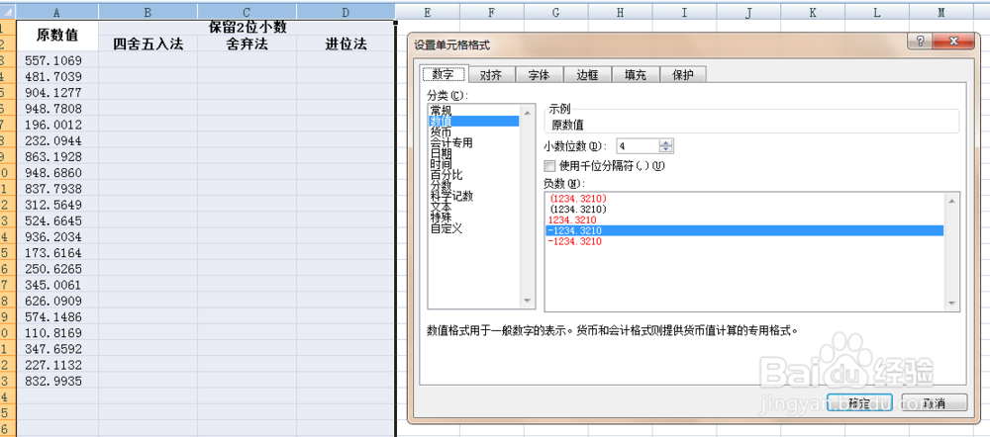Viewport: 990px width, 437px height.
Task: Open the 填充 tab
Action: [x=636, y=74]
